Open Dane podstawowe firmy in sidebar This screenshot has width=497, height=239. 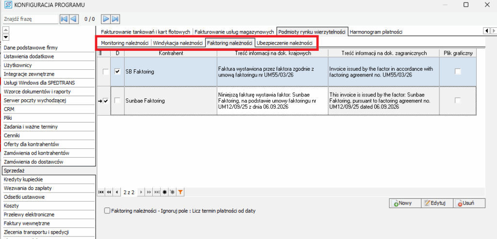tap(49, 48)
